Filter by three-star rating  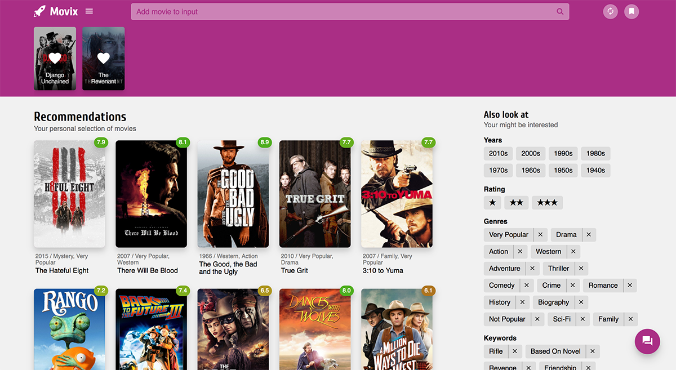548,203
